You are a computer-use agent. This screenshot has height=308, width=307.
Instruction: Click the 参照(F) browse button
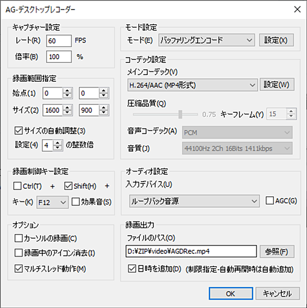(277, 251)
